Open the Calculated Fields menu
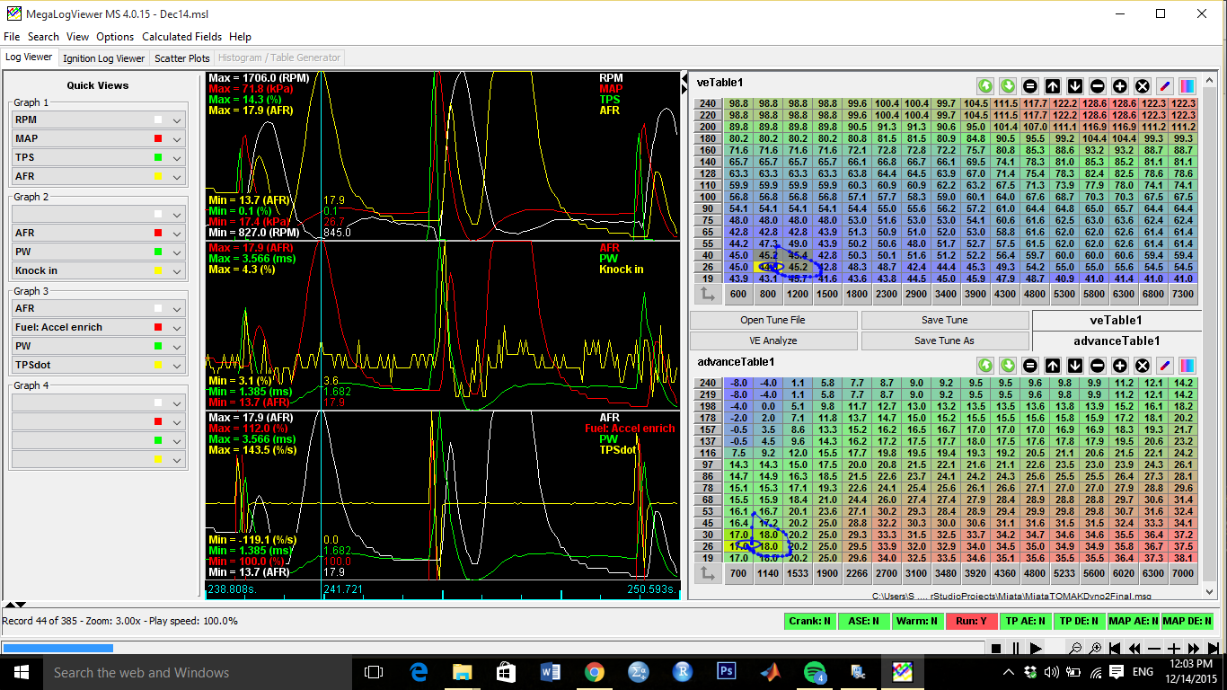The width and height of the screenshot is (1227, 690). 181,37
